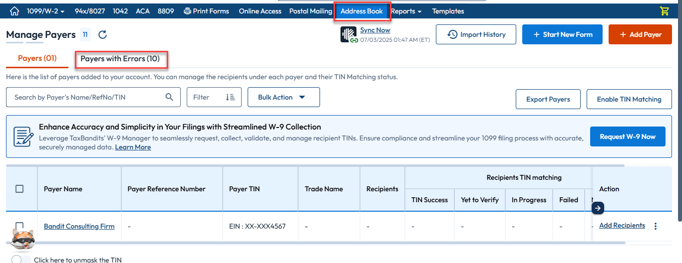Screen dimensions: 682x263
Task: Click the sync integration logo icon
Action: 349,35
